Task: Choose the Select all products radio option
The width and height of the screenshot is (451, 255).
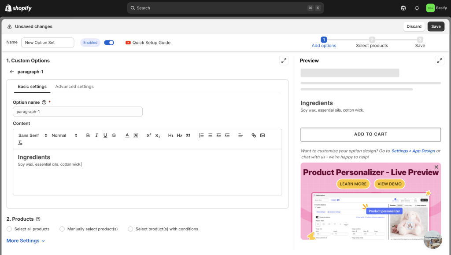Action: tap(10, 229)
